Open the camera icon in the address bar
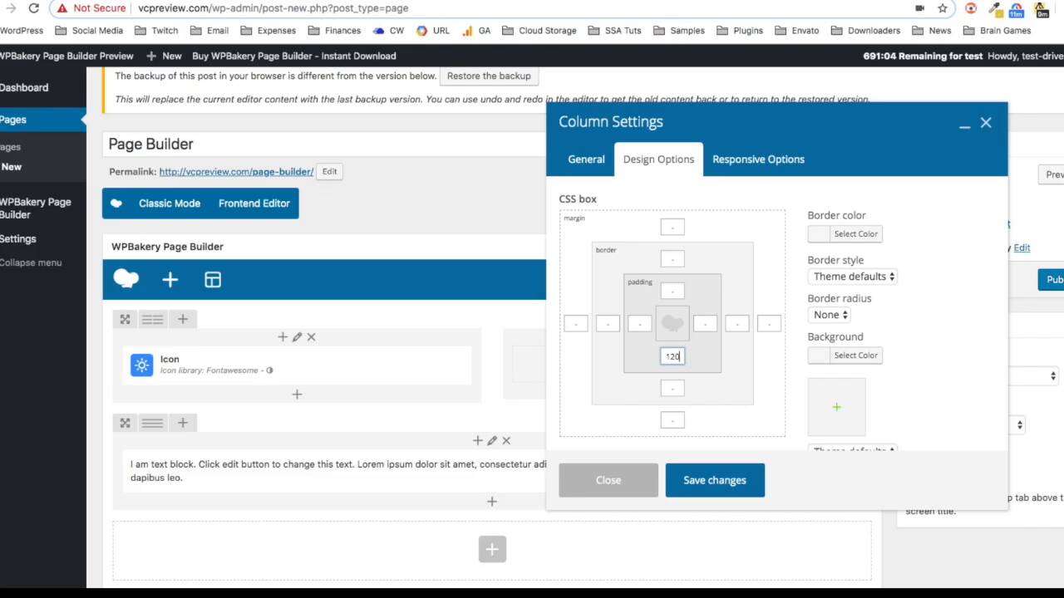This screenshot has width=1064, height=598. [x=919, y=8]
